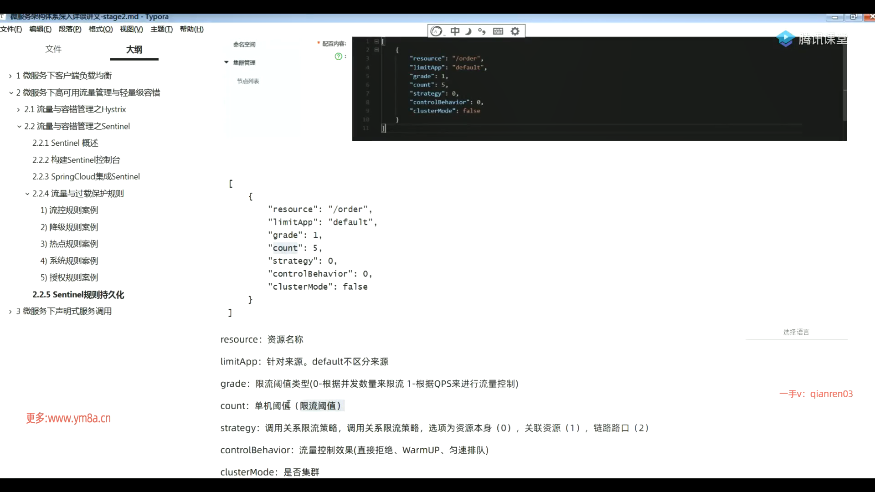Screen dimensions: 875x492
Task: Click the input method logo icon
Action: (436, 31)
